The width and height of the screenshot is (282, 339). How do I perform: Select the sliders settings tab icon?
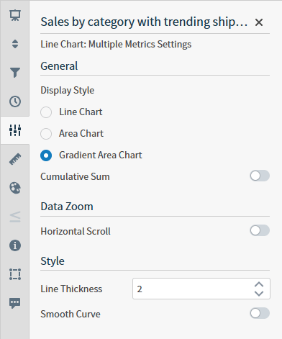click(15, 130)
